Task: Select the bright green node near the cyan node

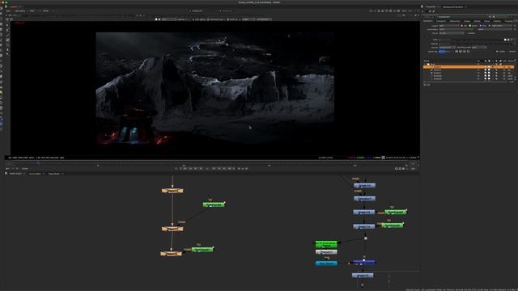Action: click(x=326, y=244)
